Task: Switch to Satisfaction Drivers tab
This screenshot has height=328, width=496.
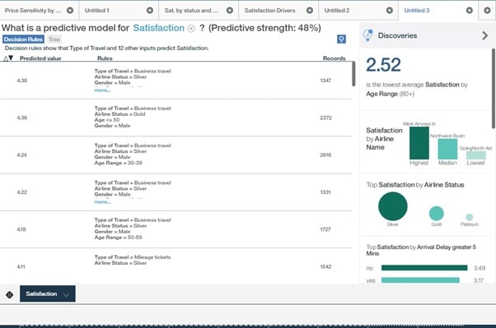Action: coord(269,11)
